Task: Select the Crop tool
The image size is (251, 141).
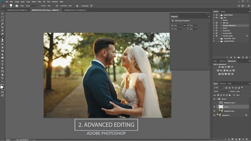Action: tap(3, 27)
